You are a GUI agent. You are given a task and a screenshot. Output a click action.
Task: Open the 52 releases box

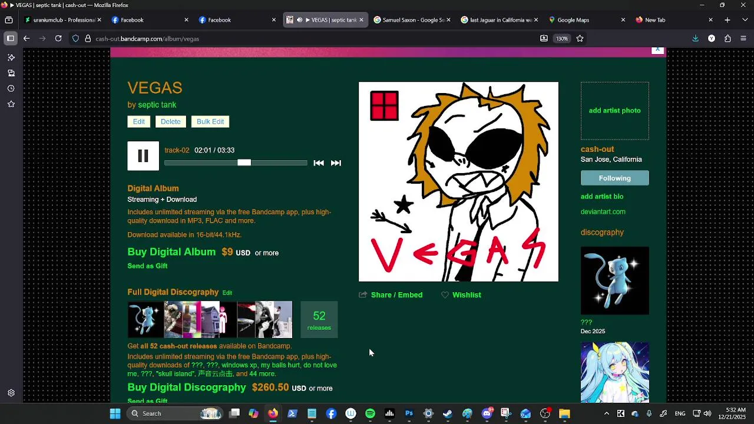click(x=319, y=320)
